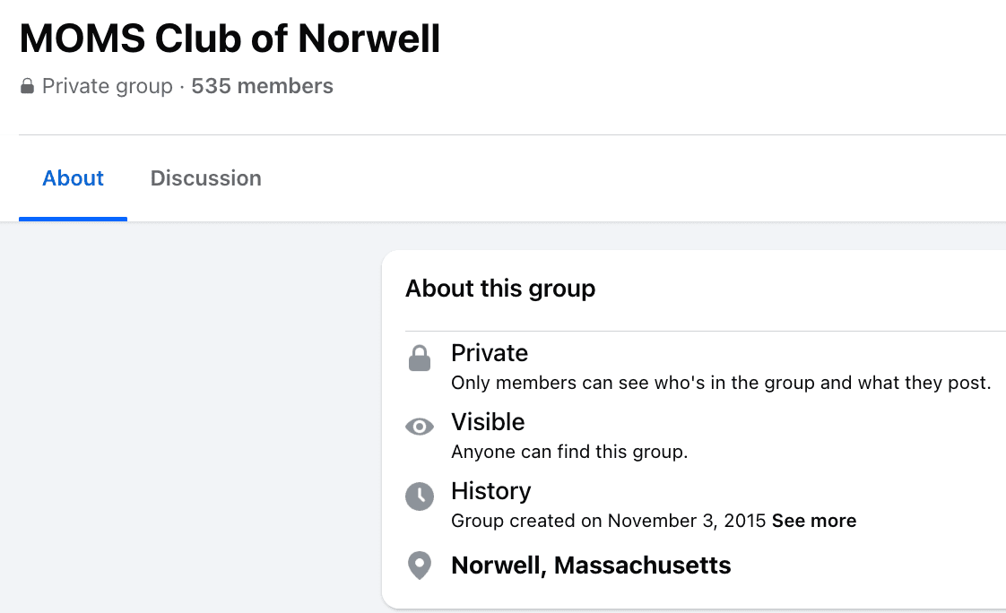Viewport: 1006px width, 613px height.
Task: Click the Private heading in the about card
Action: [x=490, y=353]
